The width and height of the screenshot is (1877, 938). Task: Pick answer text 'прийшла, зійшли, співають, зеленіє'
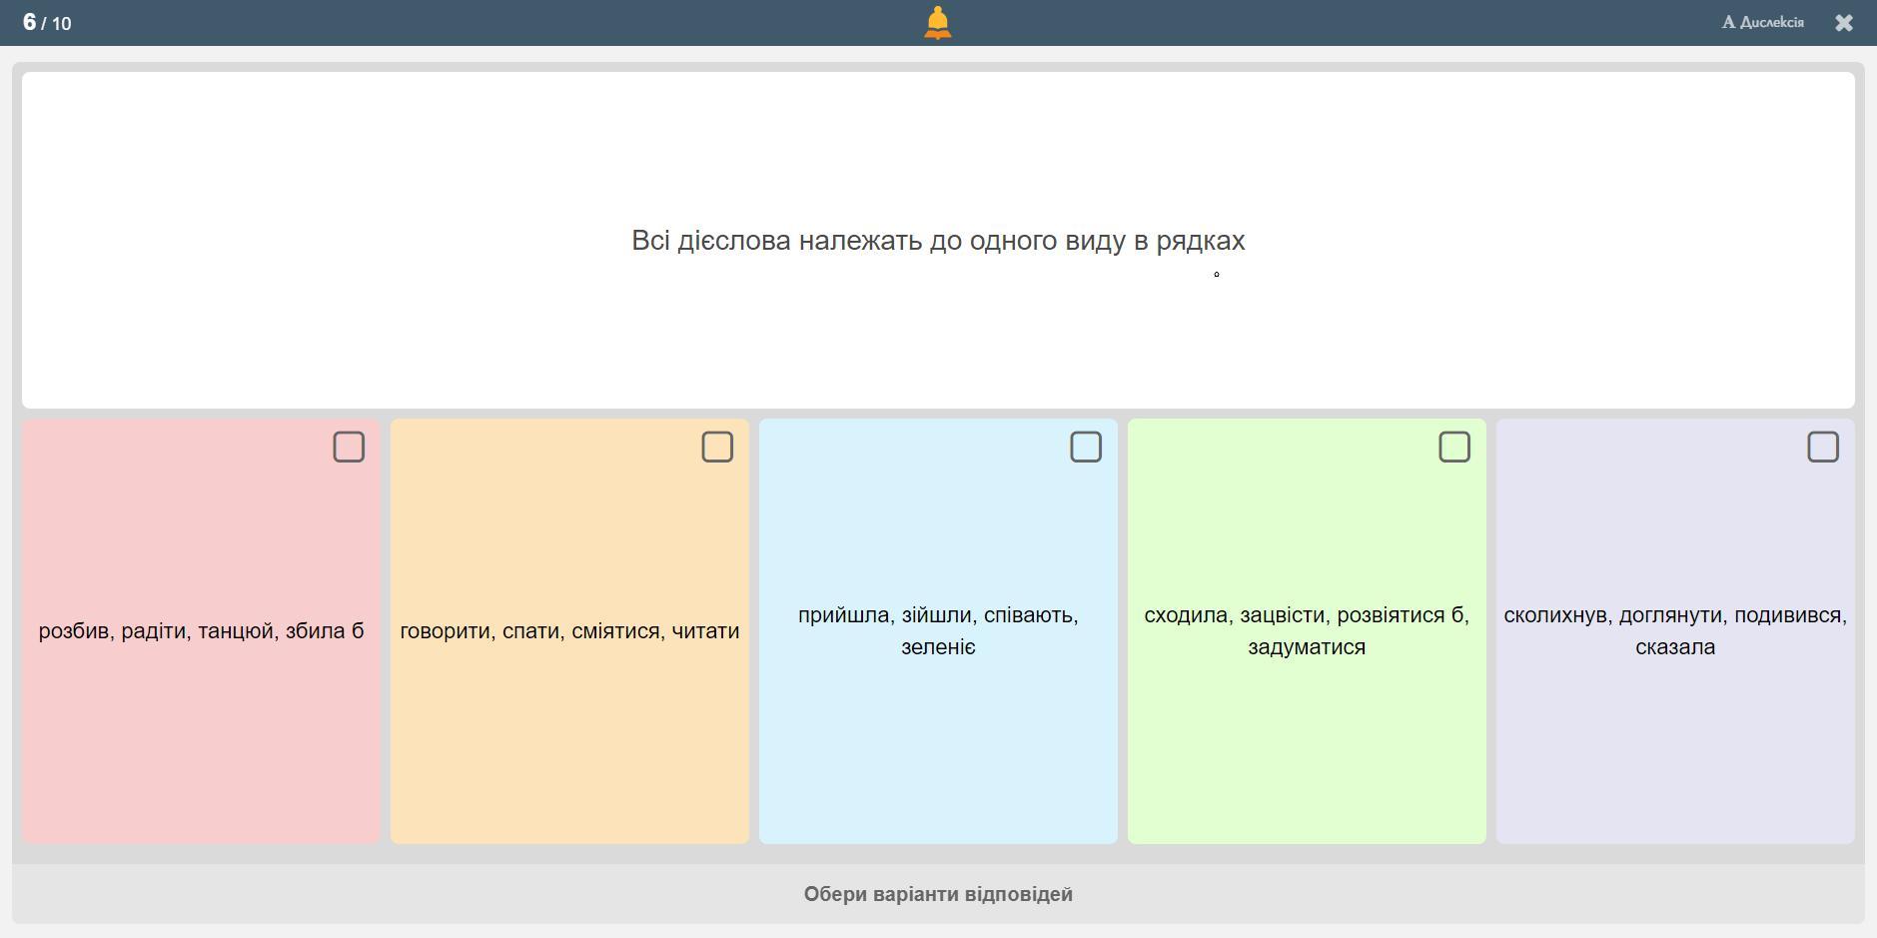pyautogui.click(x=938, y=630)
